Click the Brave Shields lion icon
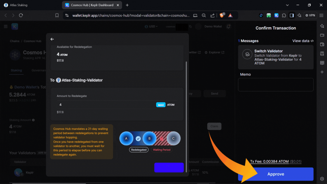The height and width of the screenshot is (184, 327). [x=222, y=15]
